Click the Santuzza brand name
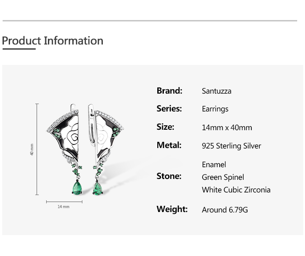The width and height of the screenshot is (305, 256). coord(217,91)
